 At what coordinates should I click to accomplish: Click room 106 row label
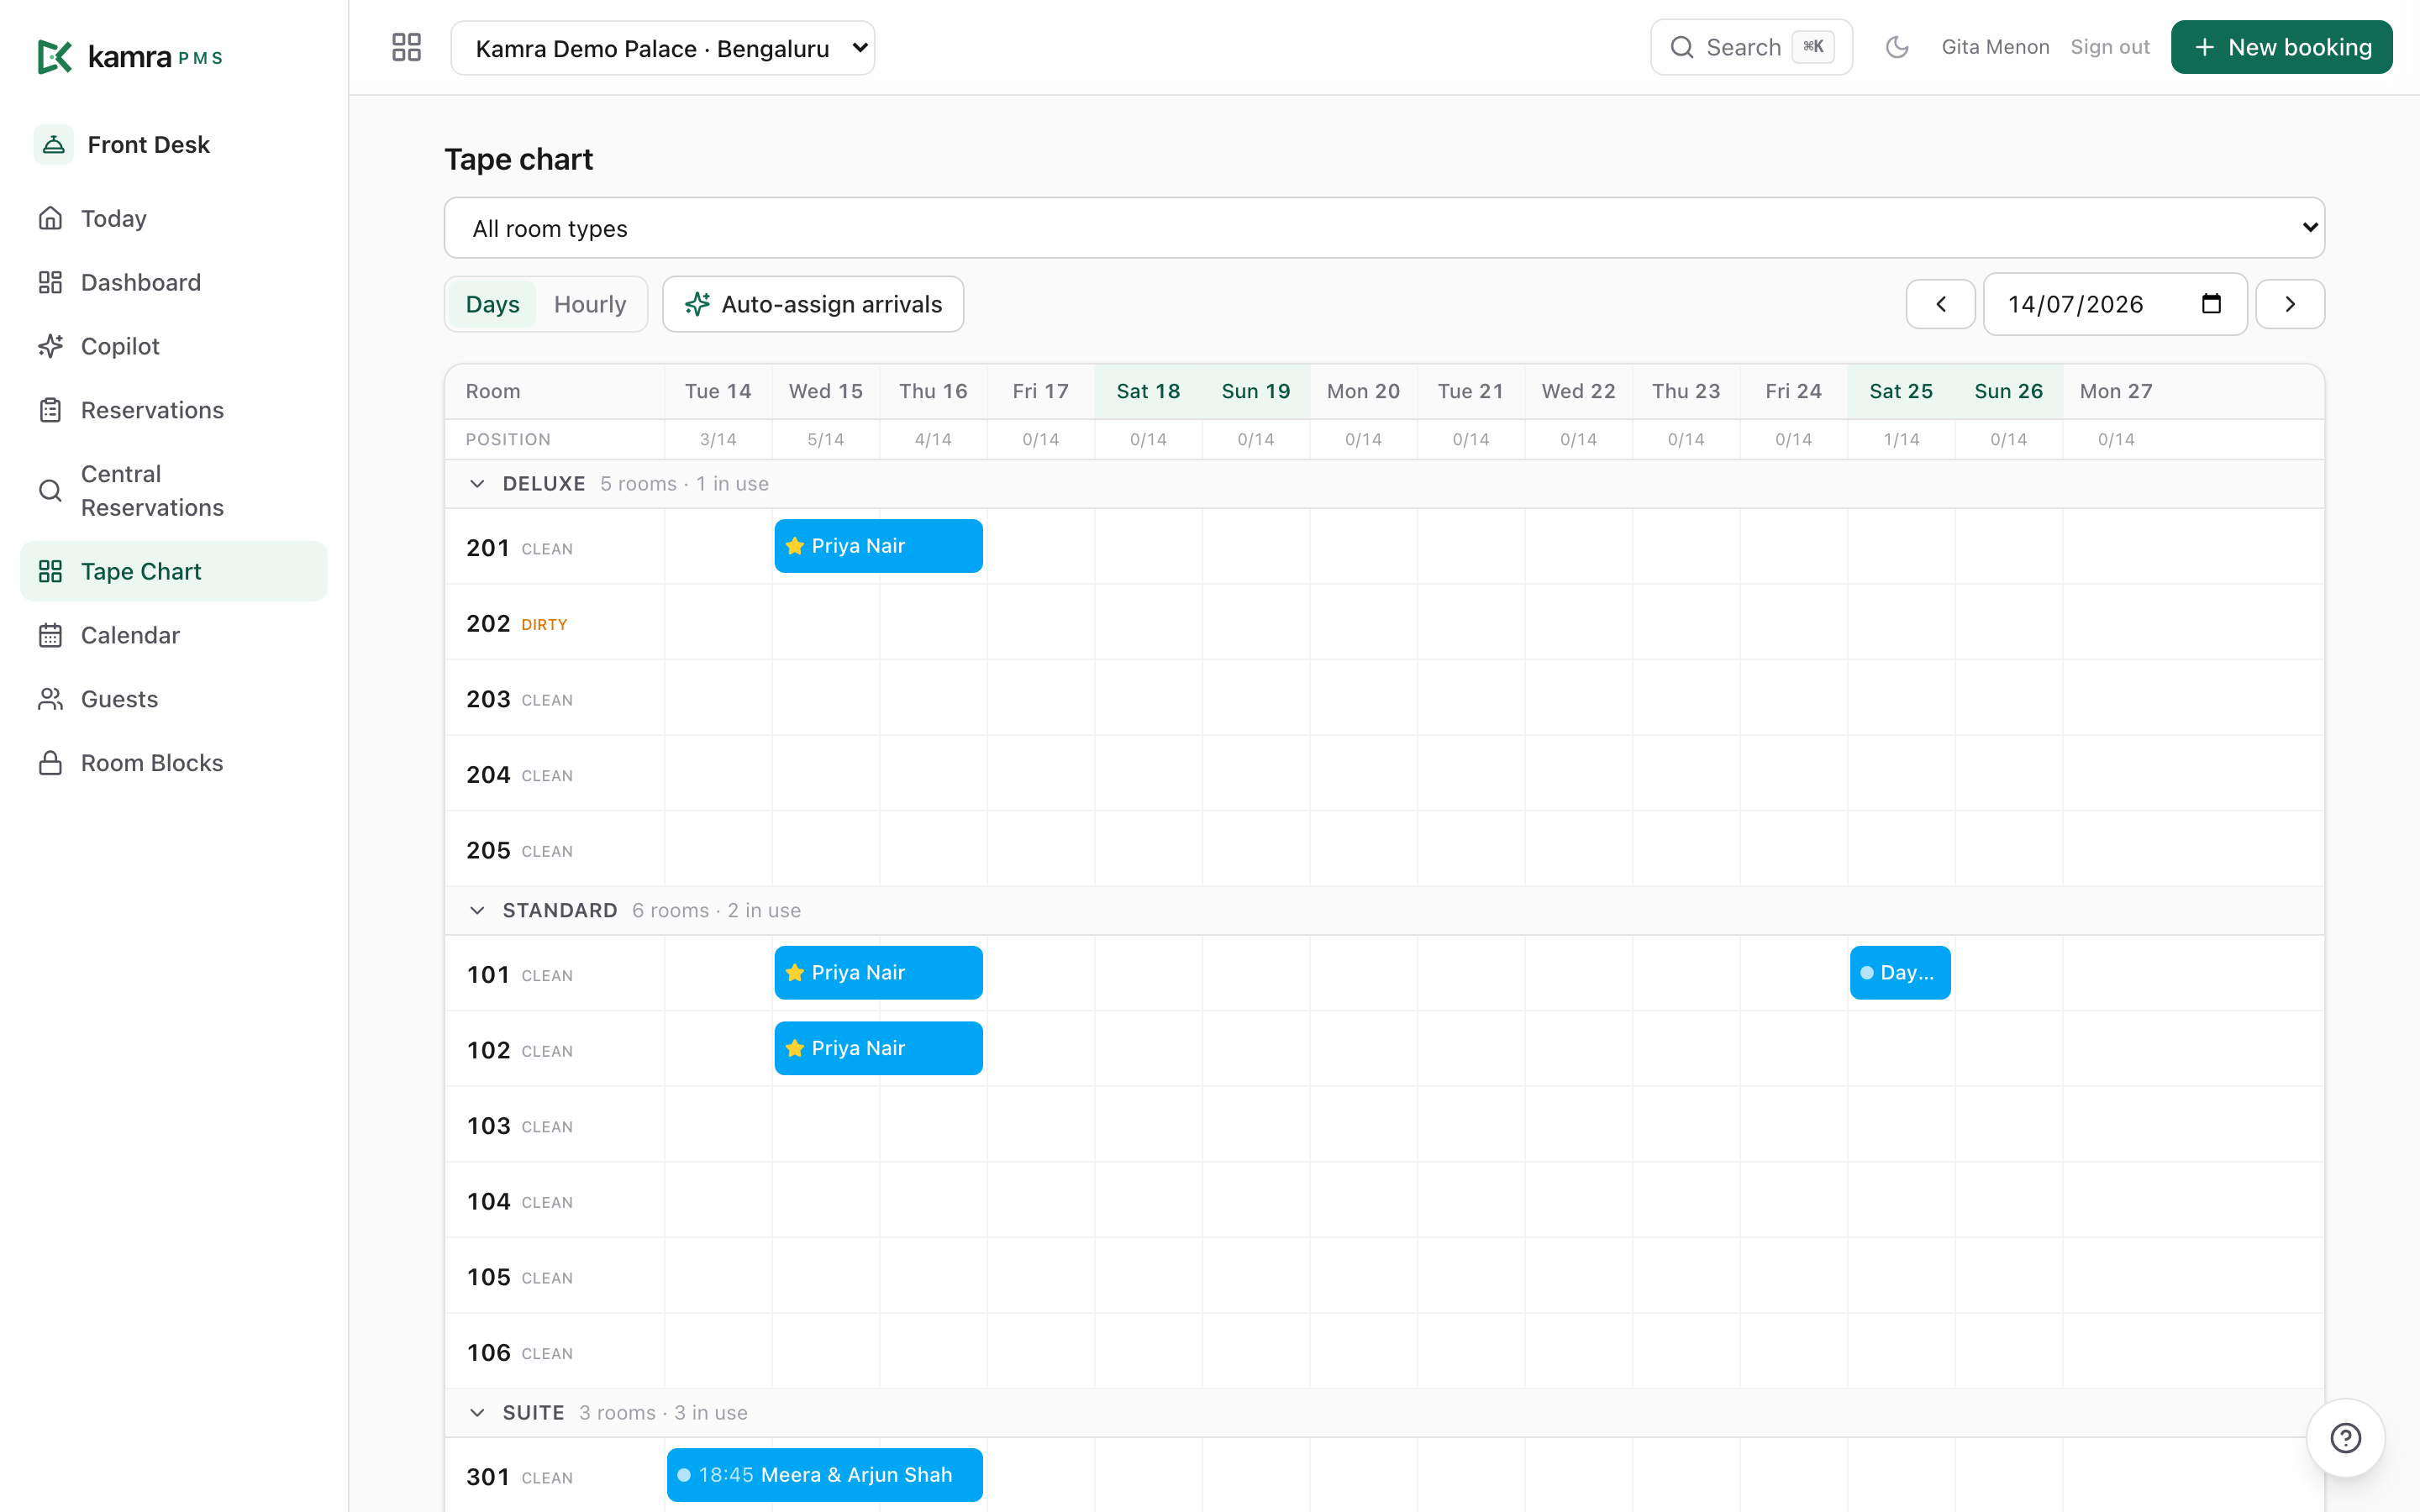tap(519, 1353)
